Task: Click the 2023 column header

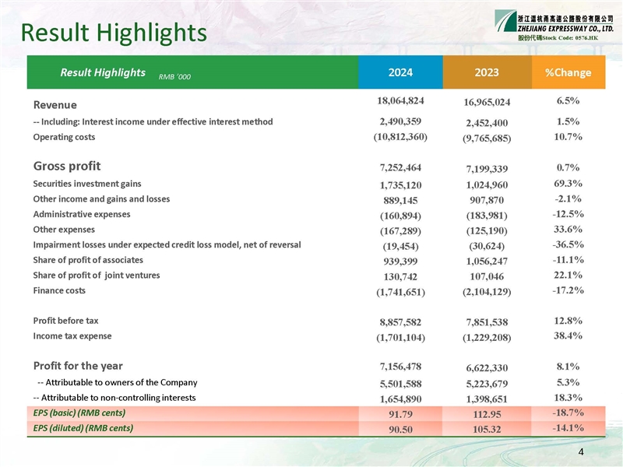Action: [x=486, y=72]
